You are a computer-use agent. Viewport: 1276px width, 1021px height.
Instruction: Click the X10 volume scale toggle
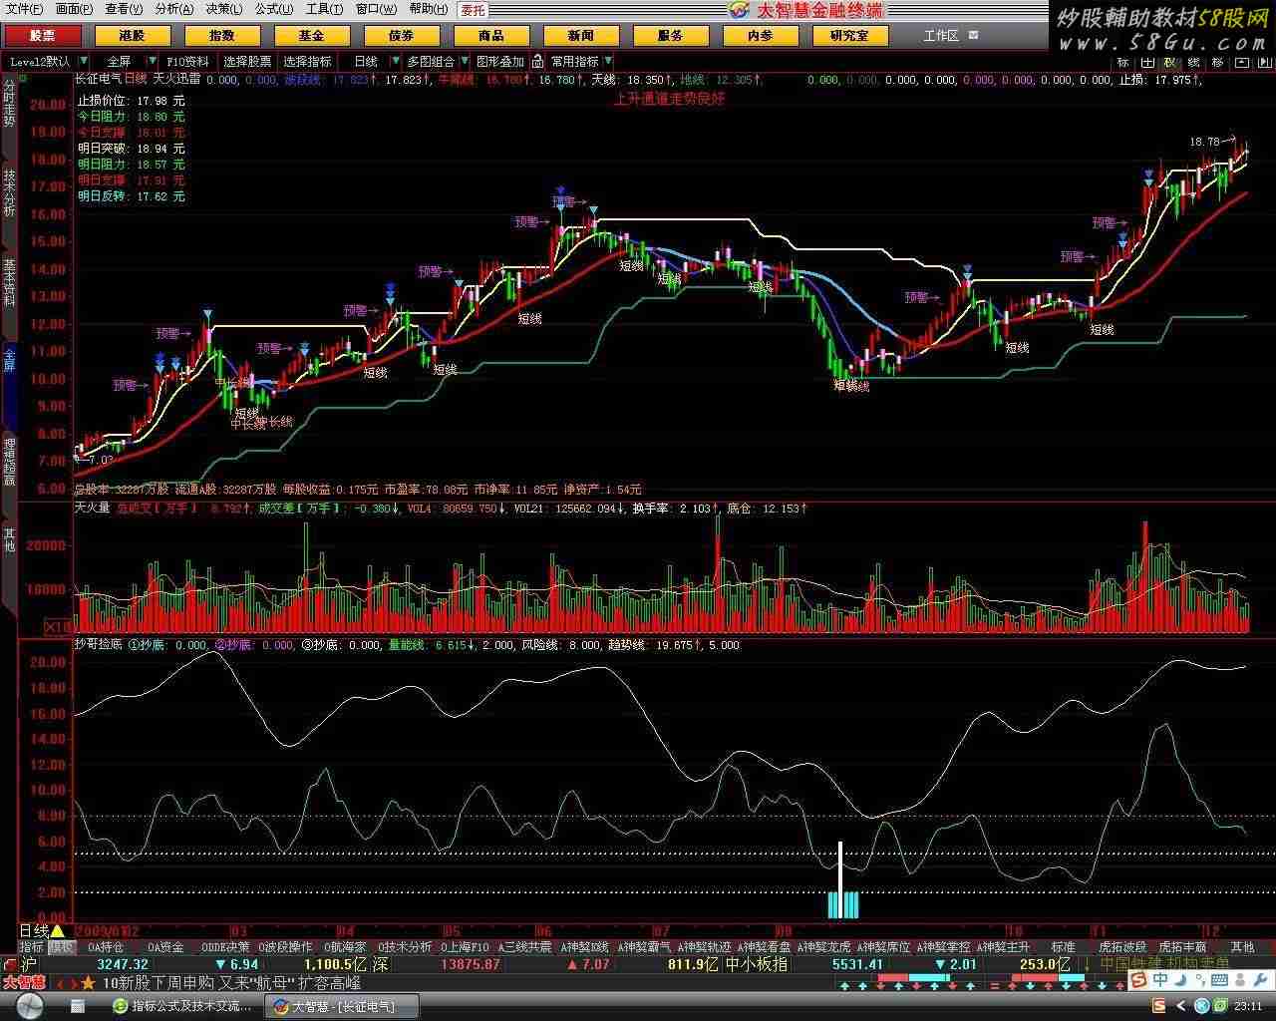tap(57, 627)
